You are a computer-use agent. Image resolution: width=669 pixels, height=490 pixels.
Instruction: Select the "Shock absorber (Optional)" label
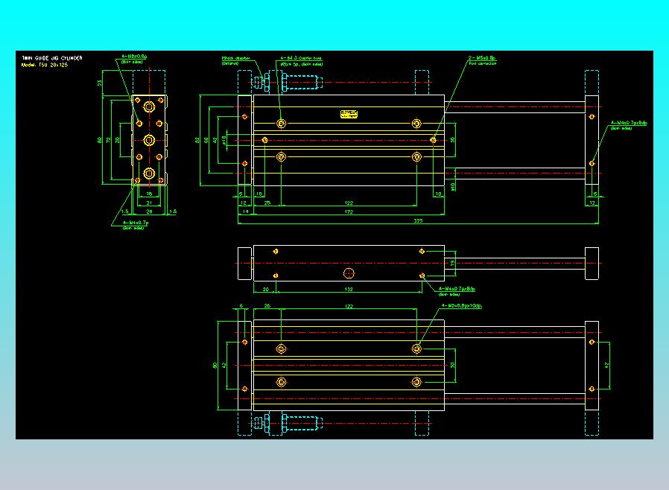[235, 60]
